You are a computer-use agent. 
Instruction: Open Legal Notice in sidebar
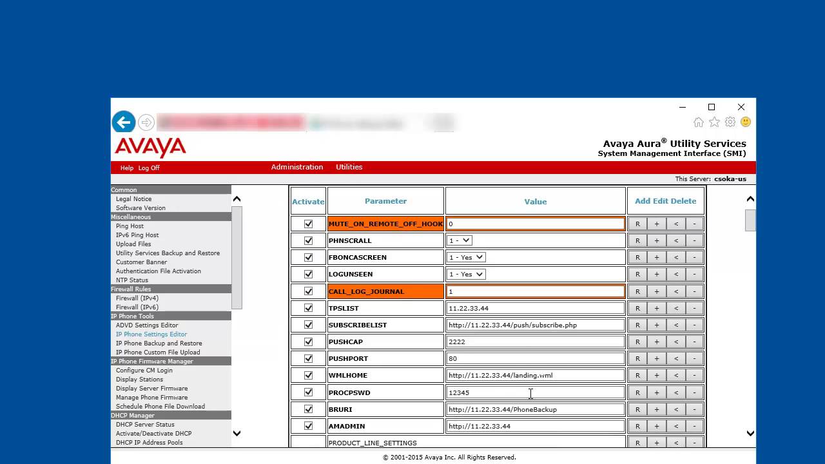pos(133,199)
